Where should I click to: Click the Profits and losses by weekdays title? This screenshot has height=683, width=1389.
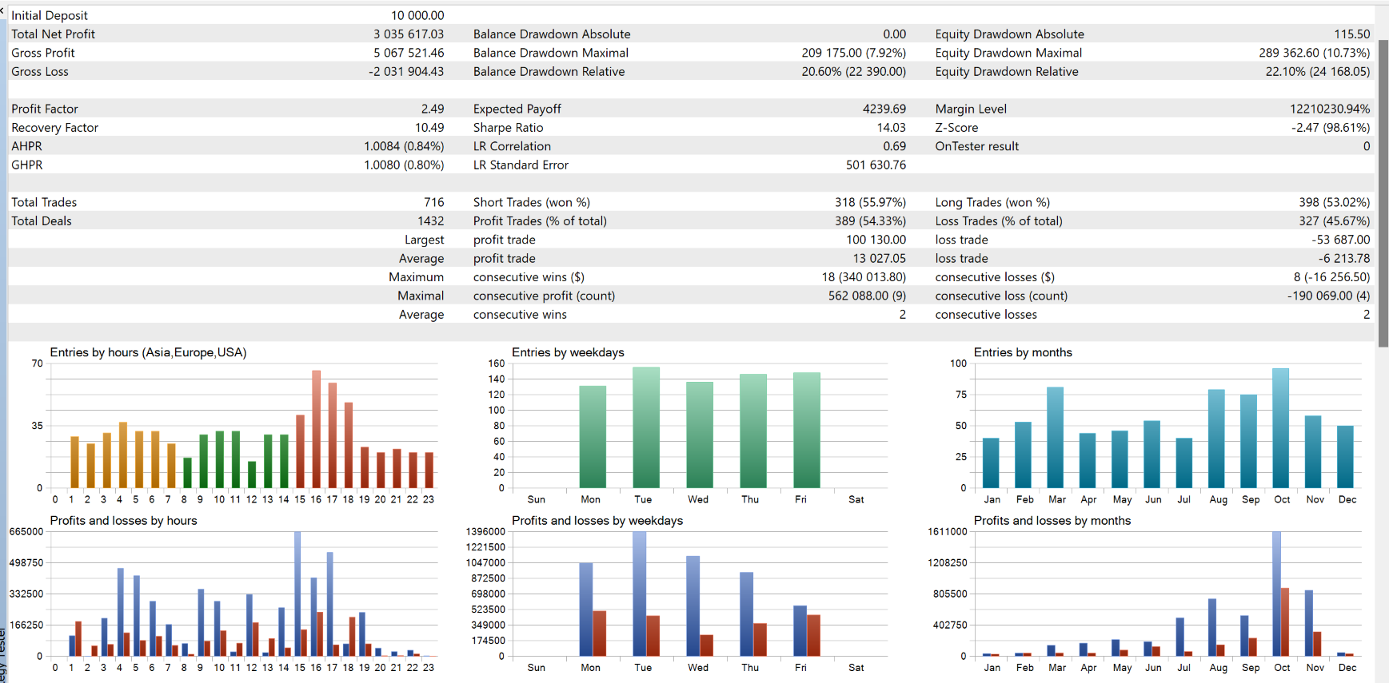(x=597, y=521)
